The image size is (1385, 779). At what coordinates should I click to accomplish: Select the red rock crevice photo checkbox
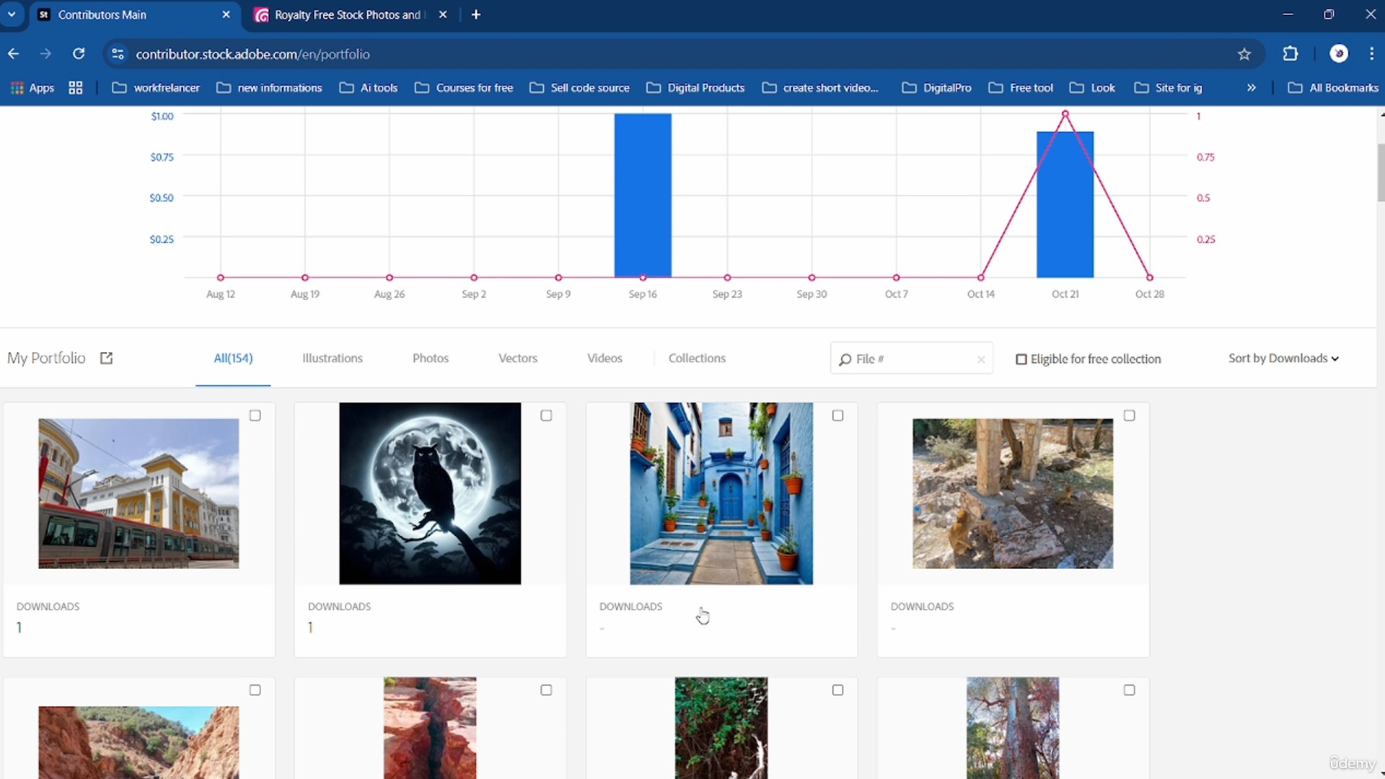pyautogui.click(x=546, y=690)
